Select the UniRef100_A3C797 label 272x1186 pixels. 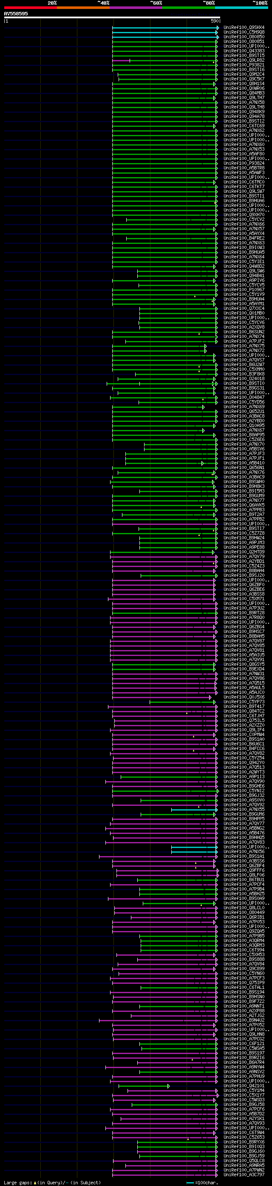244,1175
